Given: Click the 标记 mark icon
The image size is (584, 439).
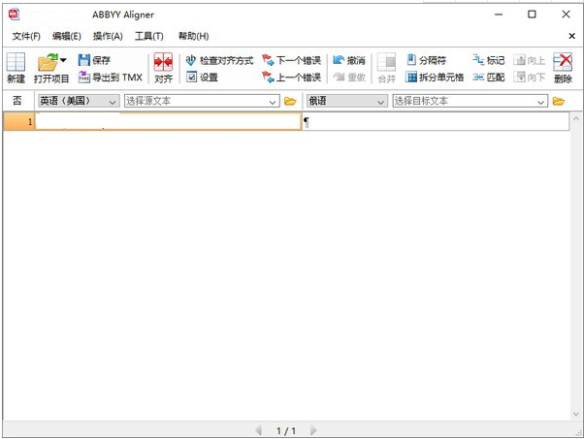Looking at the screenshot, I should coord(478,59).
